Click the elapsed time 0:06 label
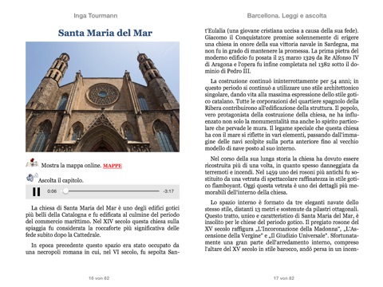The image size is (383, 287). click(52, 191)
